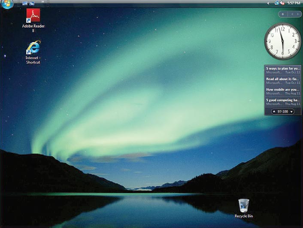The height and width of the screenshot is (228, 303).
Task: Show next feed headlines with down arrow
Action: pyautogui.click(x=291, y=112)
